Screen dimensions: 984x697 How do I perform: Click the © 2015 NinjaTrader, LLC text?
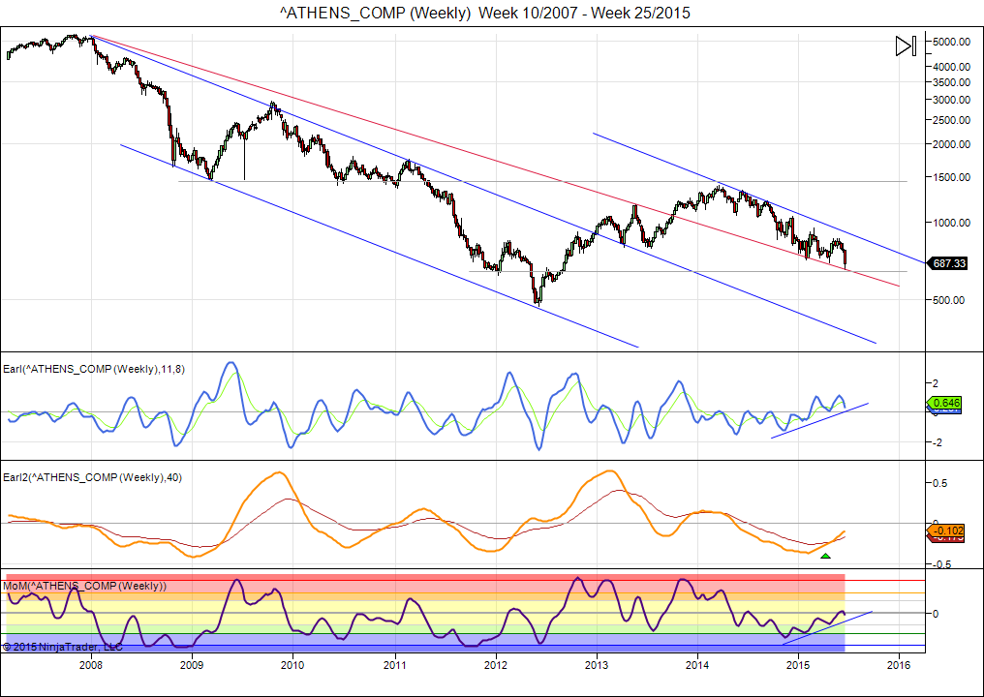coord(63,646)
